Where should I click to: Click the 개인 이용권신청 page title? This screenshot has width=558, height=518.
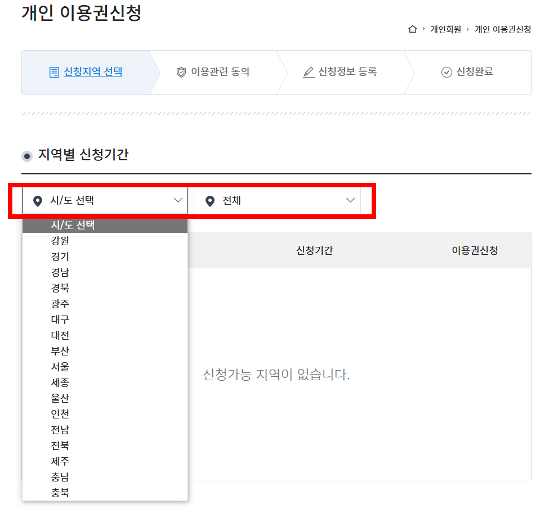(x=82, y=13)
